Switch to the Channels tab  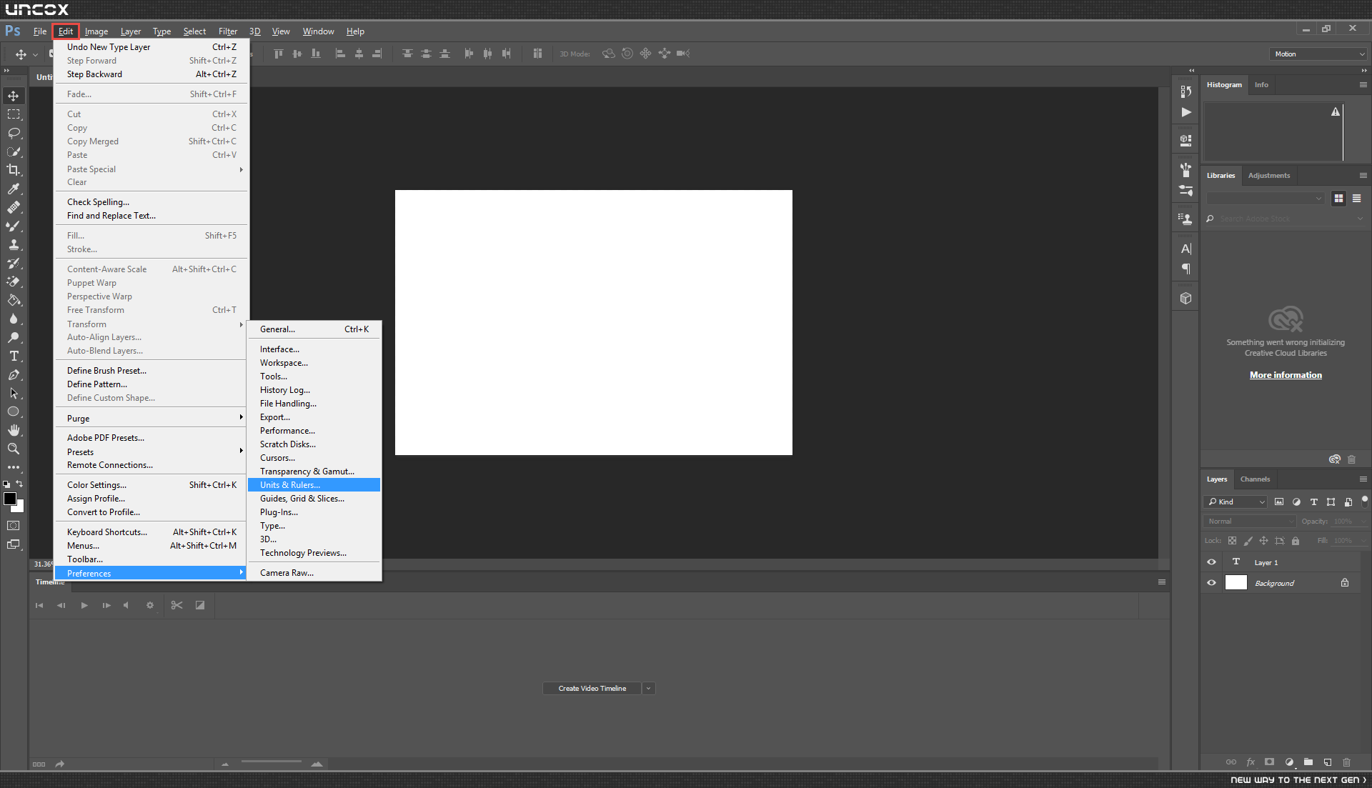coord(1255,479)
